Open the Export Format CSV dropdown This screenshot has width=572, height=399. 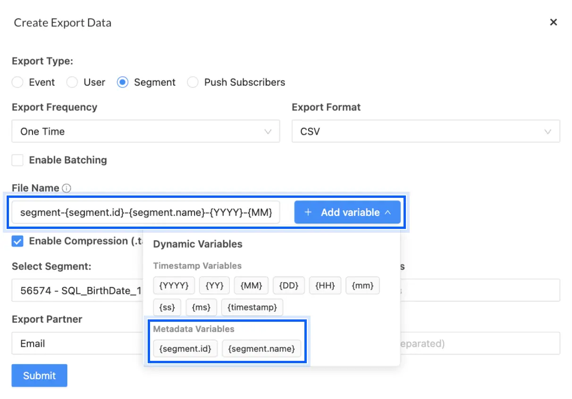pyautogui.click(x=426, y=131)
